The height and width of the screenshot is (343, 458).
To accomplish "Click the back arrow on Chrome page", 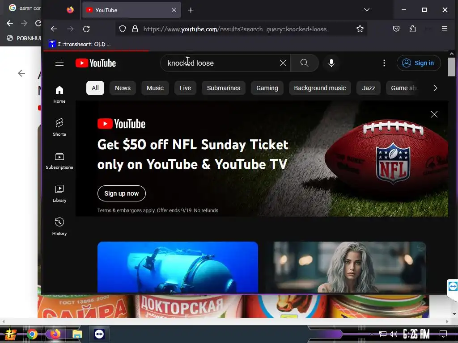I will 21,73.
